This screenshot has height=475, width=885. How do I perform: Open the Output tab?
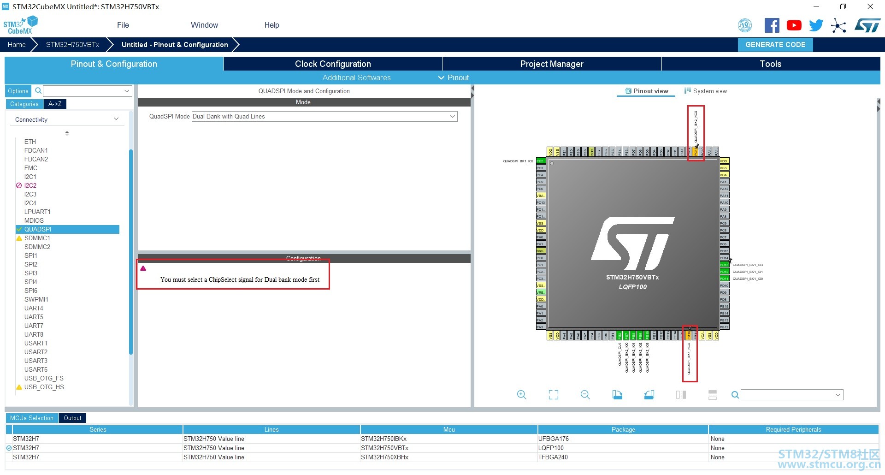[72, 418]
